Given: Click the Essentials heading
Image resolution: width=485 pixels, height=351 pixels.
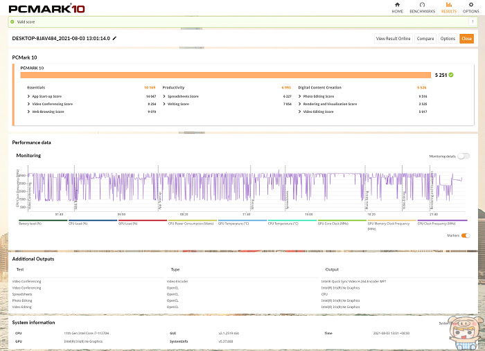Looking at the screenshot, I should pyautogui.click(x=36, y=87).
